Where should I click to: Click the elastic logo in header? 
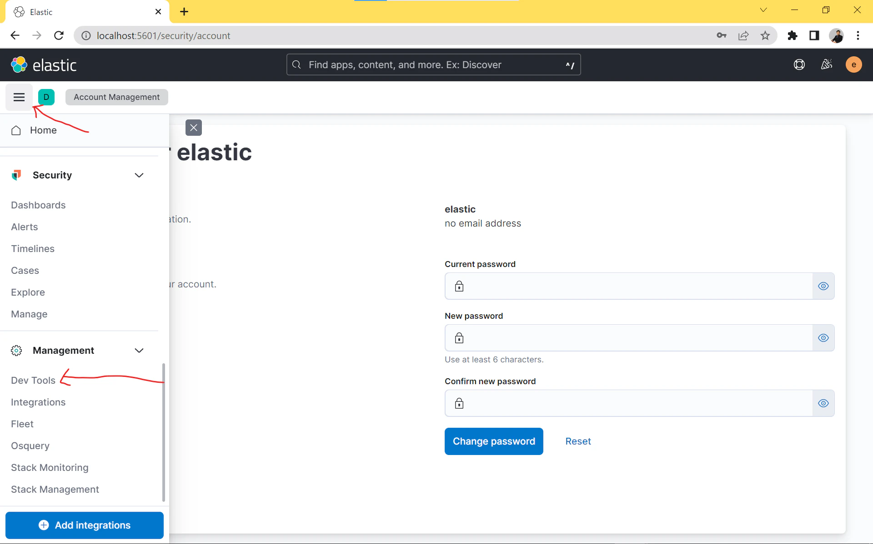tap(44, 65)
